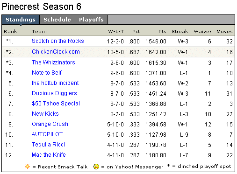Open Scotch on the Rocks team page
237x174 pixels.
(x=58, y=41)
